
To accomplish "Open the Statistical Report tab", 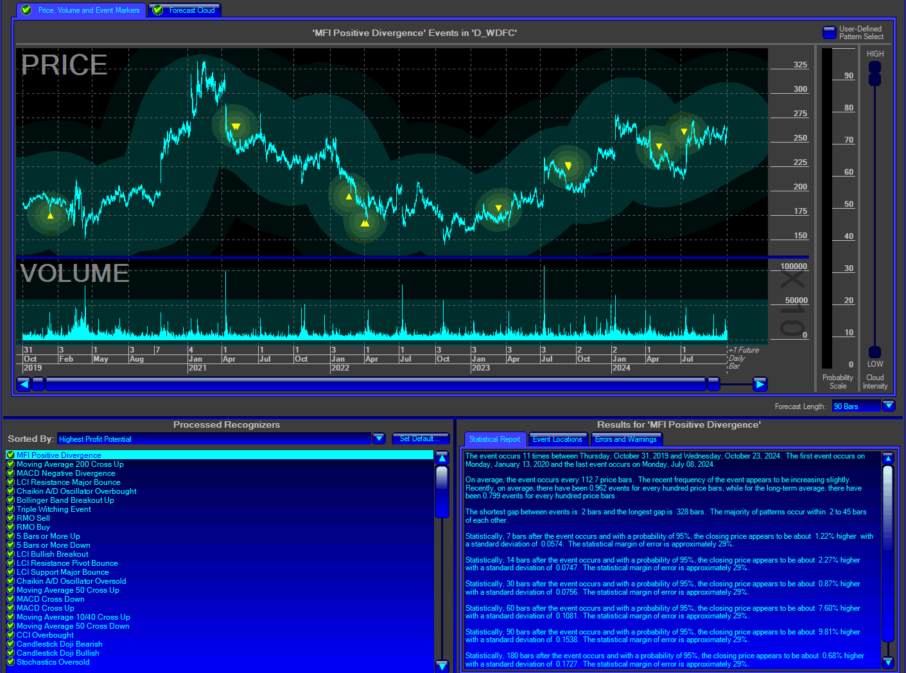I will (x=494, y=439).
